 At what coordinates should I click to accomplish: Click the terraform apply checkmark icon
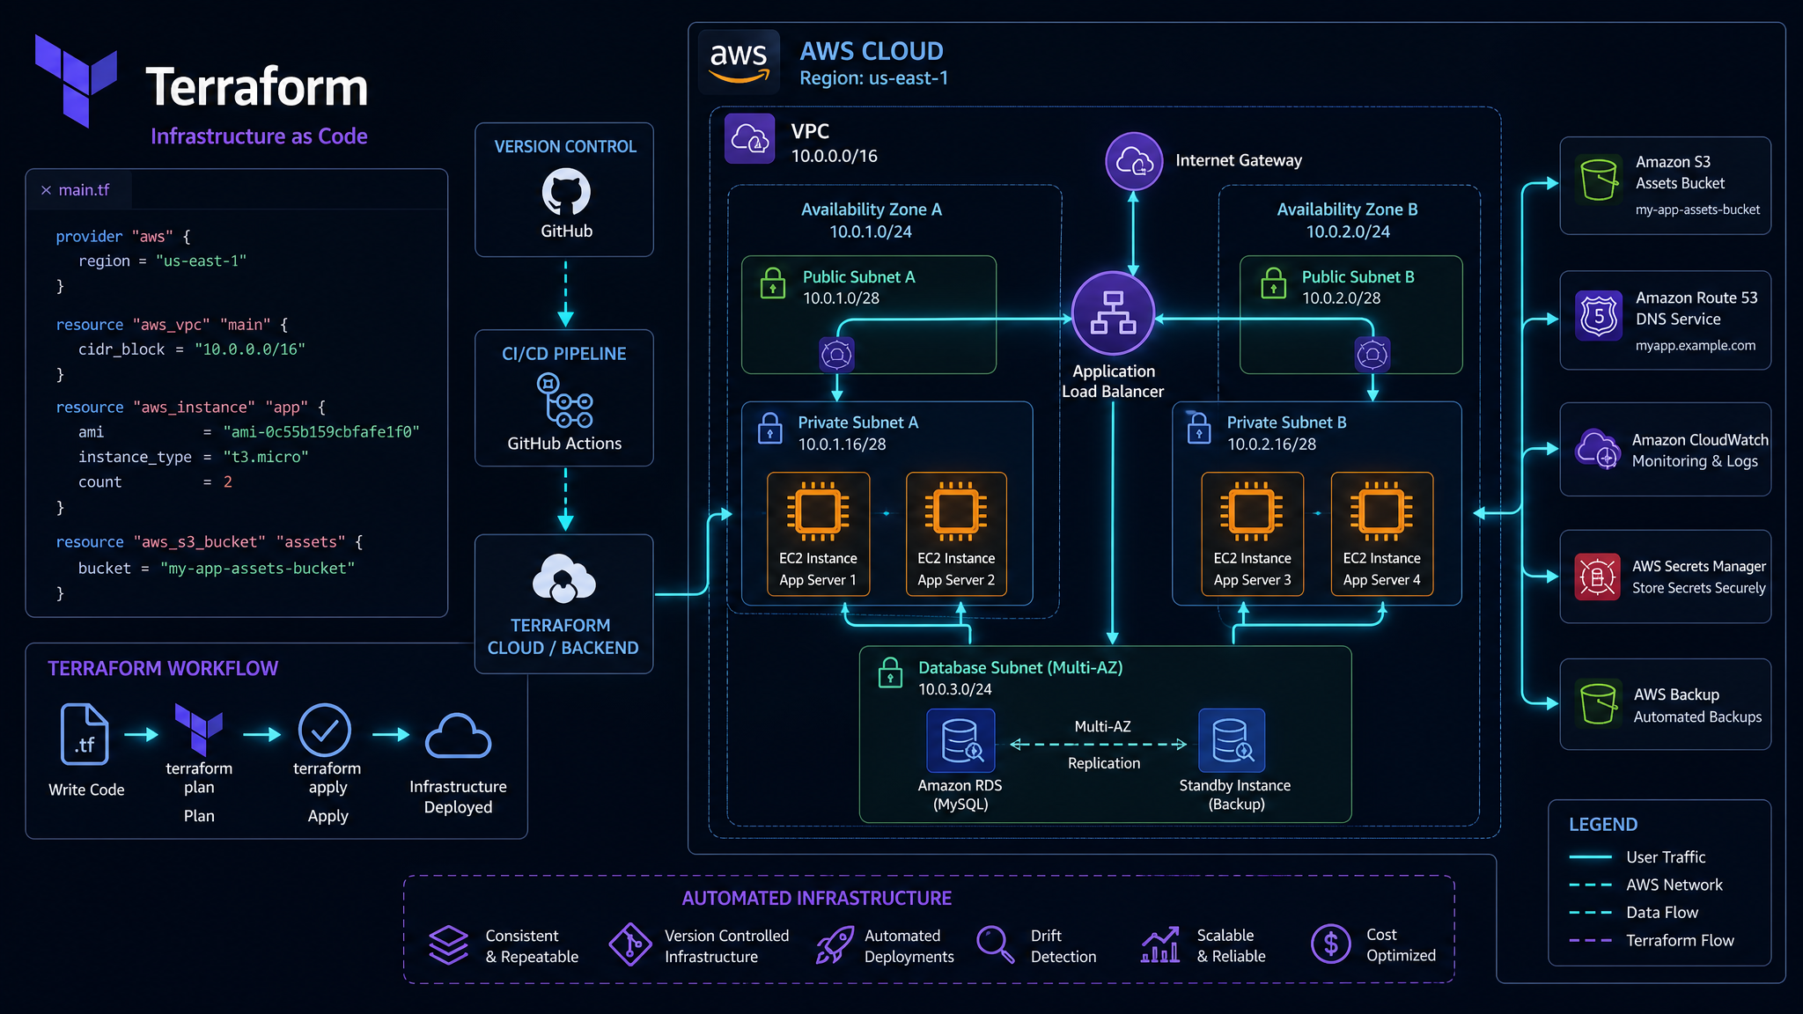pos(325,730)
